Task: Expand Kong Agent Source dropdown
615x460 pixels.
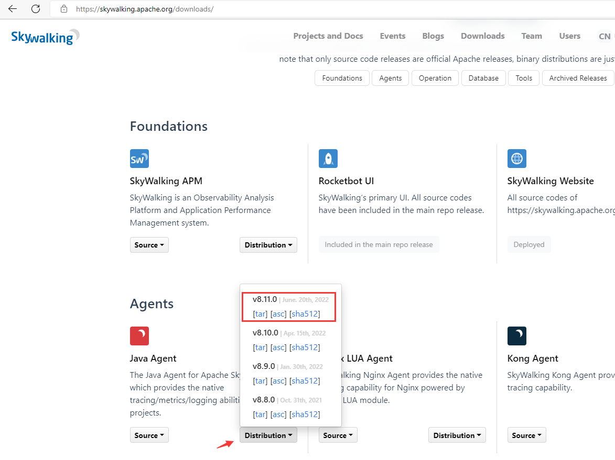Action: [526, 435]
